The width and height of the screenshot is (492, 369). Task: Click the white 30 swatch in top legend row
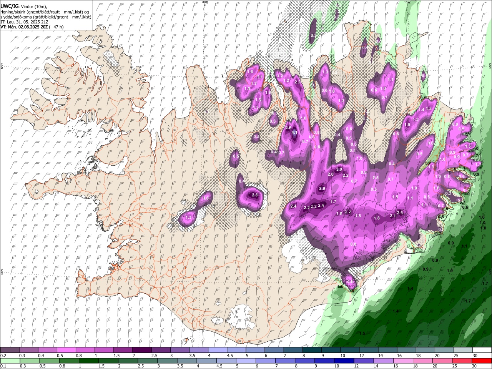tap(482, 350)
